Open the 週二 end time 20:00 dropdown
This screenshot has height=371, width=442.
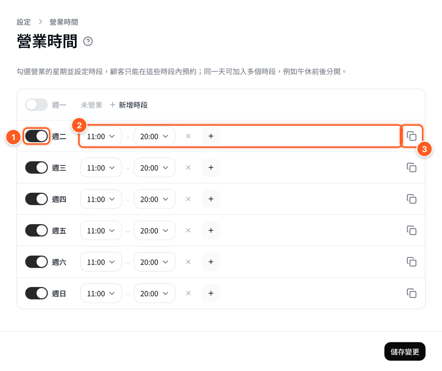click(x=154, y=136)
